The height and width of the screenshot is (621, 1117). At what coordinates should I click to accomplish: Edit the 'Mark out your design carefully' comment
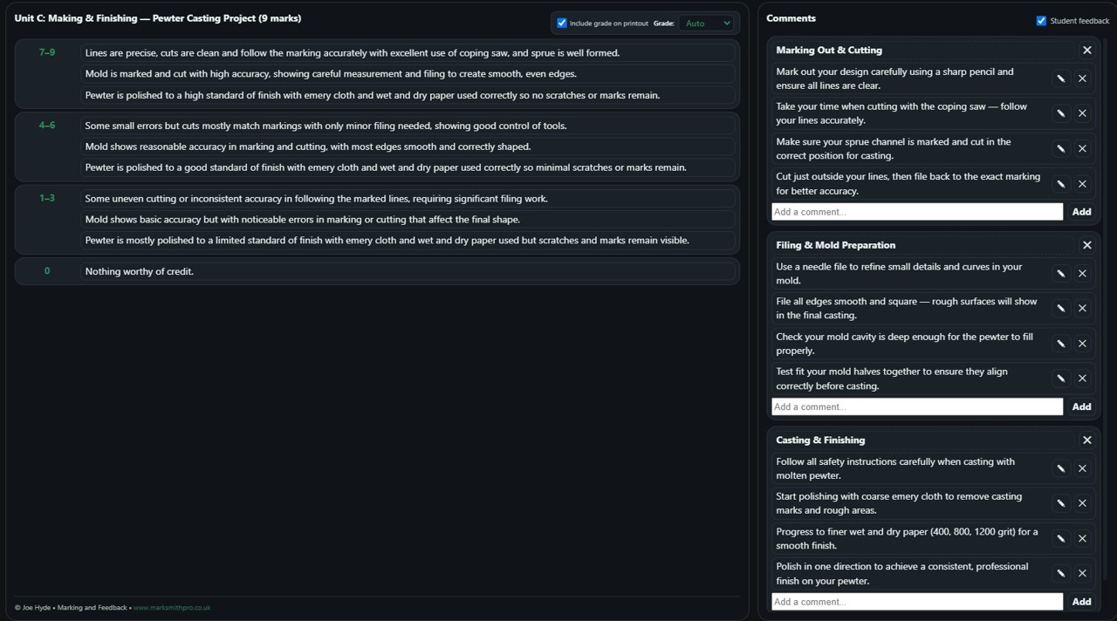(1060, 78)
